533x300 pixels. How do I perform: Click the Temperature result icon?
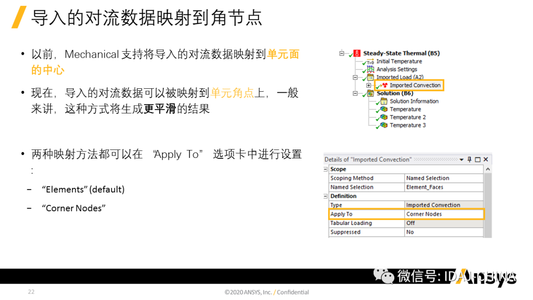(x=384, y=109)
